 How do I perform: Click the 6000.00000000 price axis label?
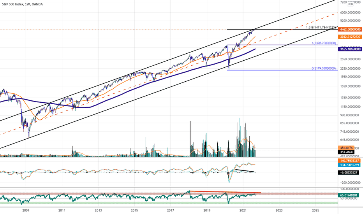click(350, 13)
